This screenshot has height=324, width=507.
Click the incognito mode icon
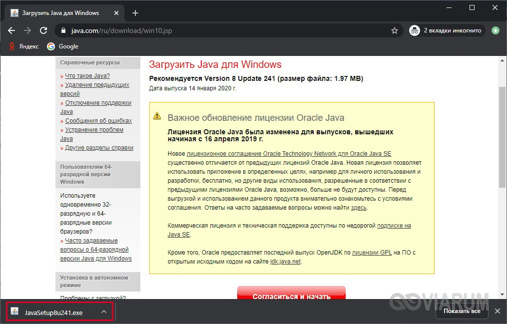414,30
